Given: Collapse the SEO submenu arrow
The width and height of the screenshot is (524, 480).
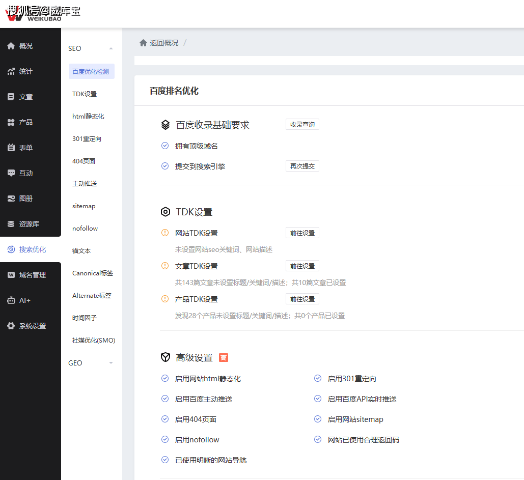Looking at the screenshot, I should point(111,49).
